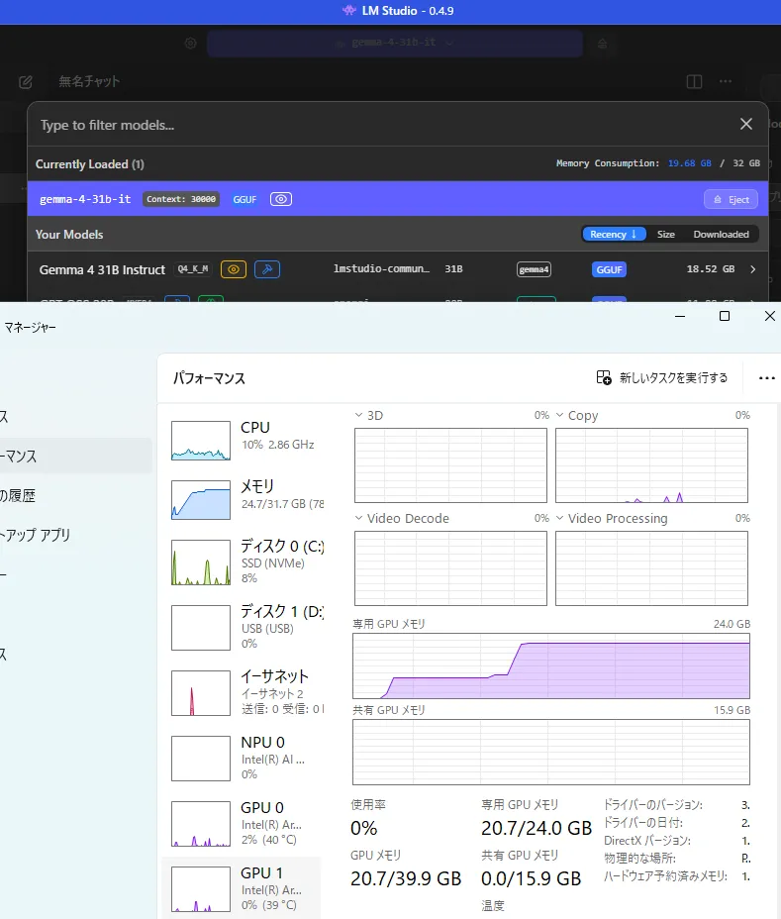Close the model picker with the X icon
The width and height of the screenshot is (781, 919).
click(746, 124)
